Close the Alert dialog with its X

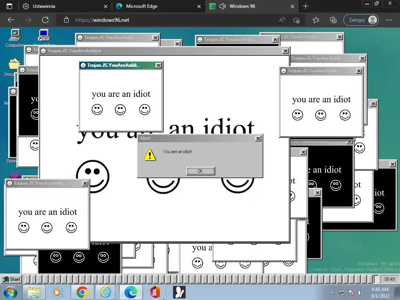pos(258,138)
